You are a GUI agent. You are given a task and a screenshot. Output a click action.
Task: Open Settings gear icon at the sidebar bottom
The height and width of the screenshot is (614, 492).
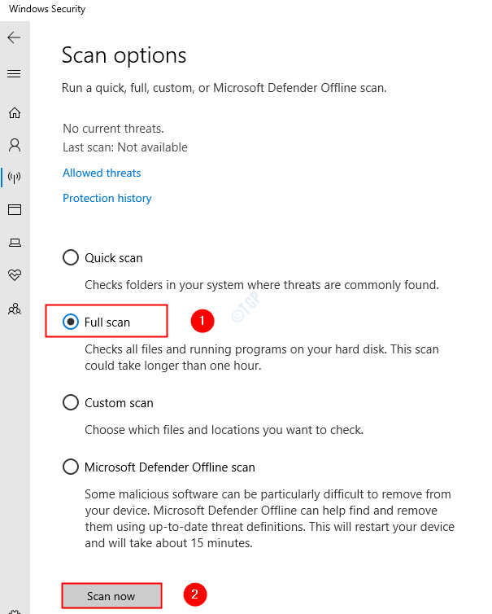(x=15, y=612)
